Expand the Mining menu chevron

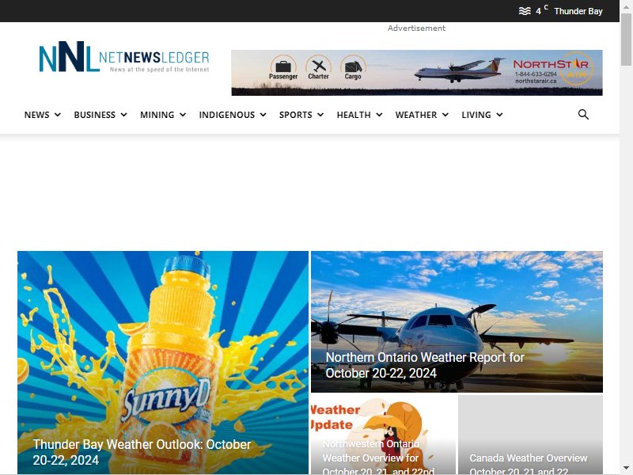183,115
